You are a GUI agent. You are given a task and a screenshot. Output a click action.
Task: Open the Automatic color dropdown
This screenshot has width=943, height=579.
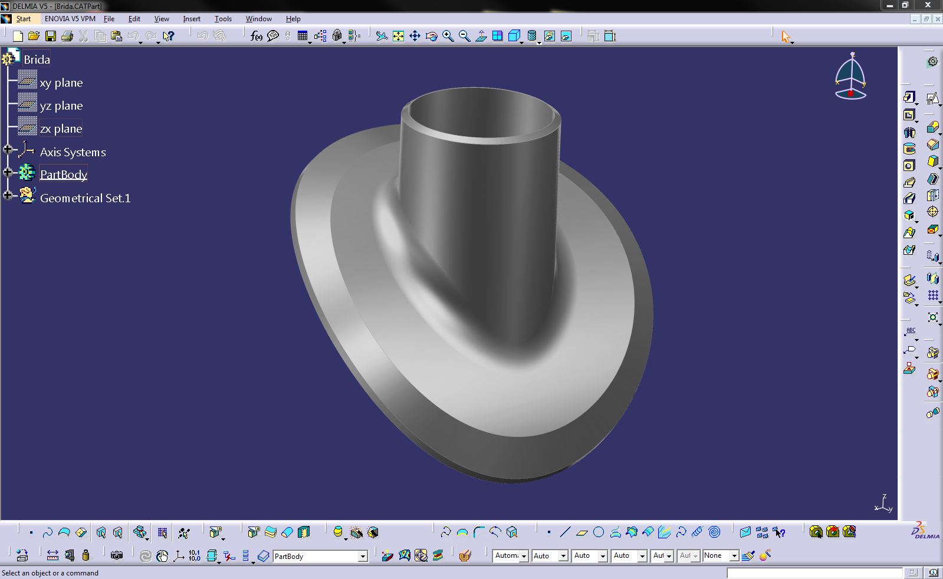click(x=523, y=555)
